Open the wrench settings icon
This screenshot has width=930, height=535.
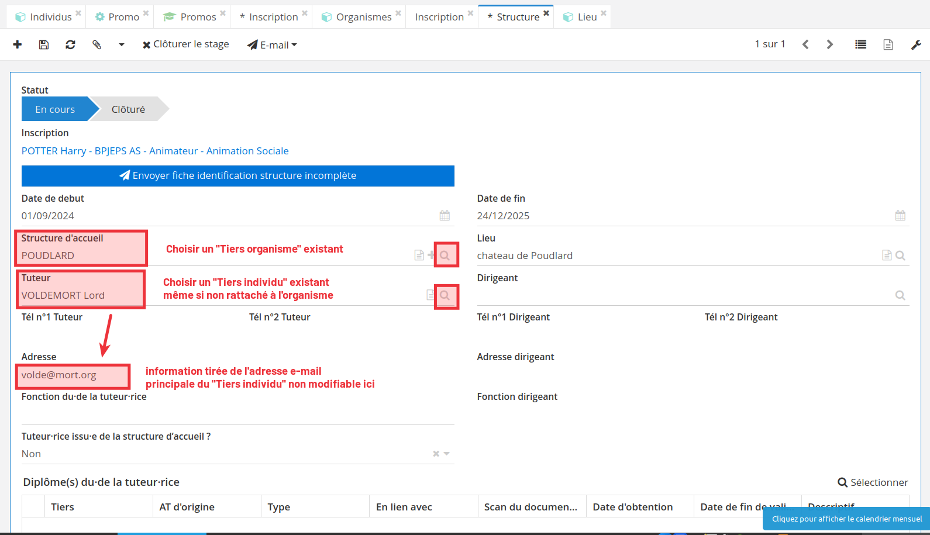(x=916, y=44)
